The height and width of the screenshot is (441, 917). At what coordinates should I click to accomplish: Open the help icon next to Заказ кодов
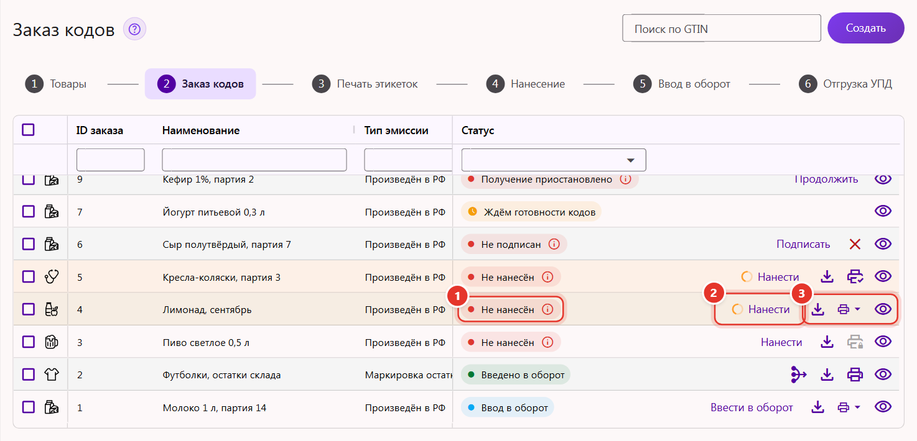click(134, 29)
